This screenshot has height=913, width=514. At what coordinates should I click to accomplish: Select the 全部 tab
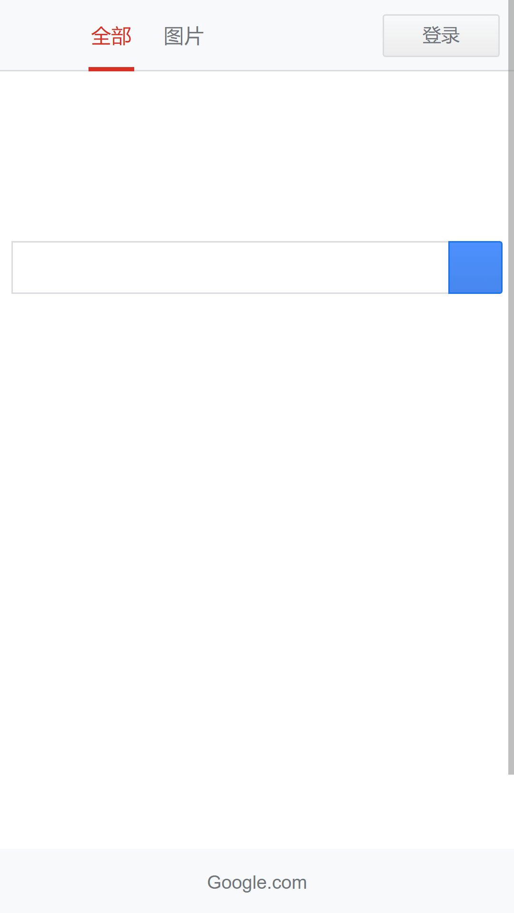click(111, 36)
